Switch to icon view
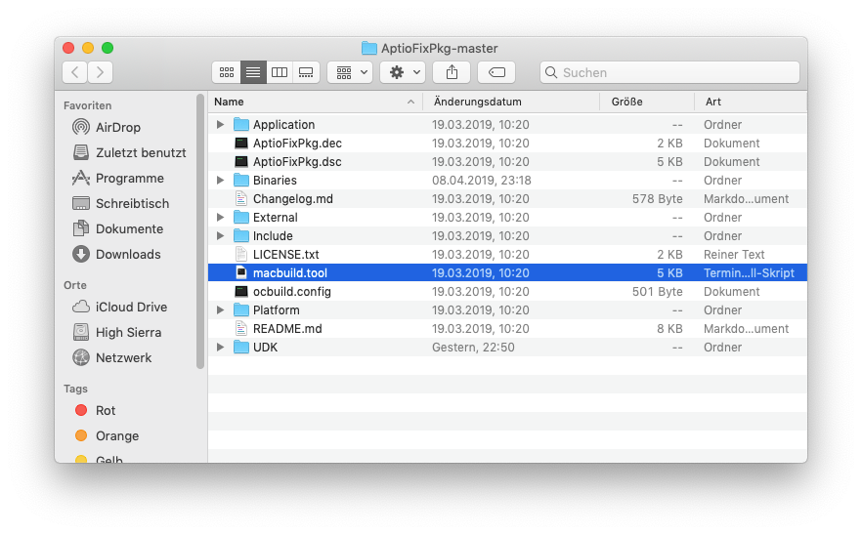This screenshot has height=535, width=862. [227, 72]
